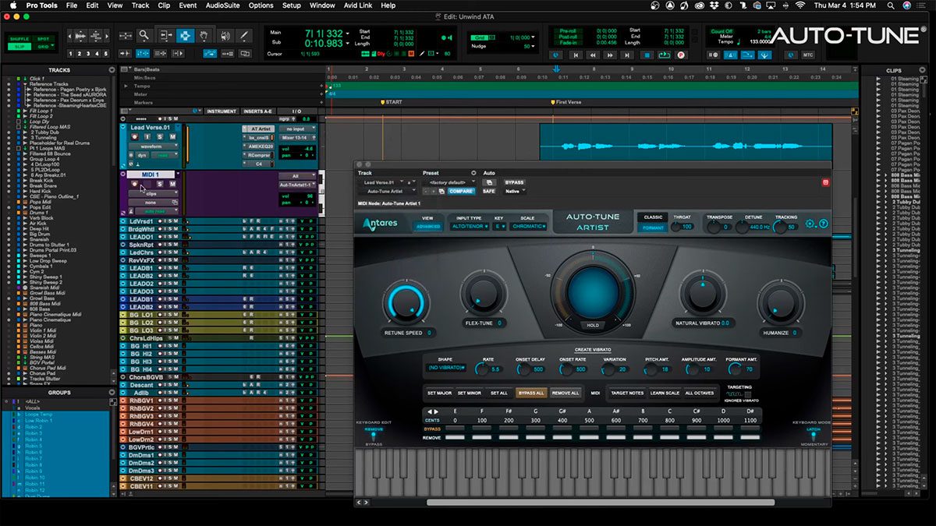
Task: Select the Grabber hand tool
Action: tap(204, 35)
